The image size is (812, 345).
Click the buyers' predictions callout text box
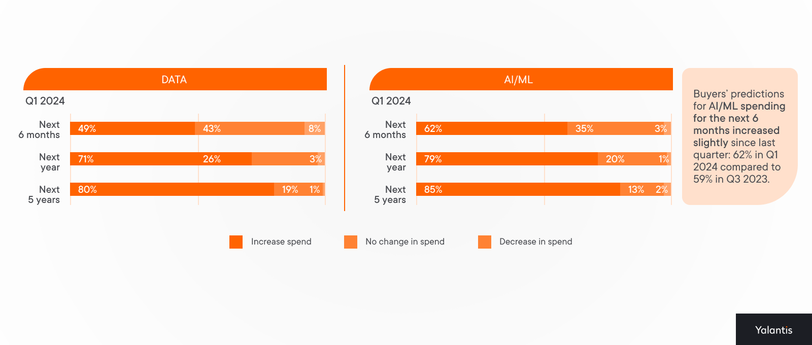[x=740, y=136]
